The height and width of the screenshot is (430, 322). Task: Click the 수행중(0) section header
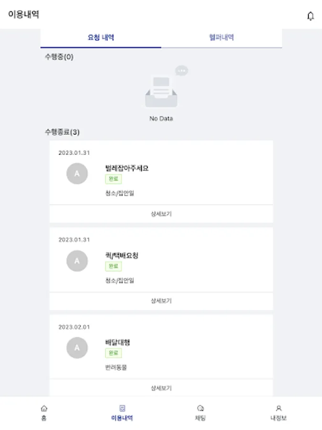click(59, 57)
